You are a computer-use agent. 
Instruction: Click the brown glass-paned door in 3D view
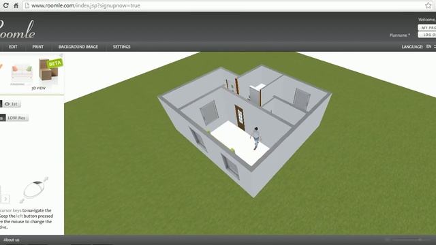pyautogui.click(x=240, y=118)
